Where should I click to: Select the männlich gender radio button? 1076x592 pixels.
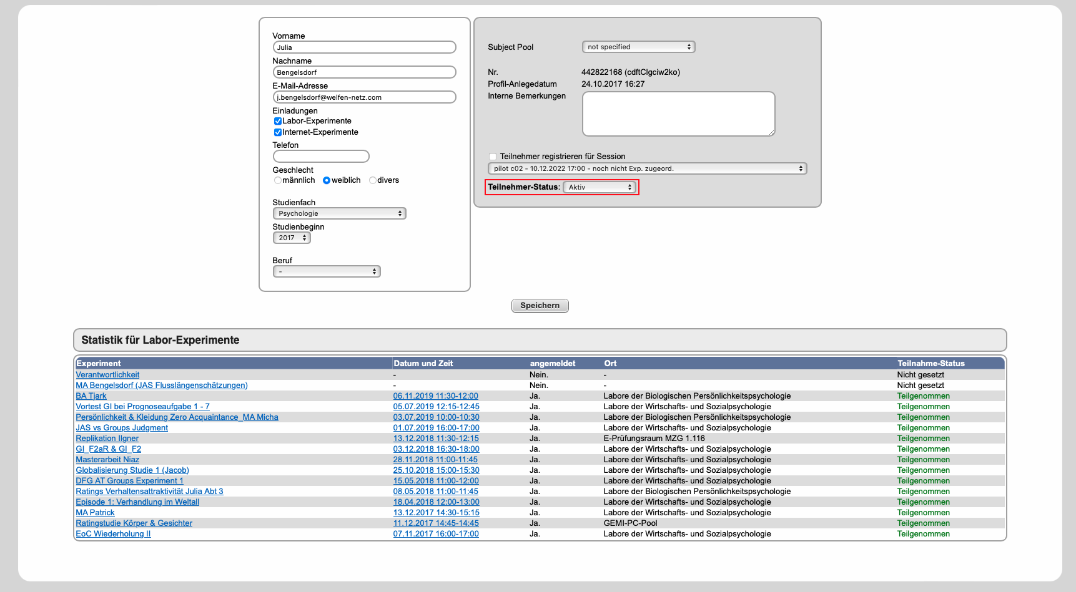277,180
